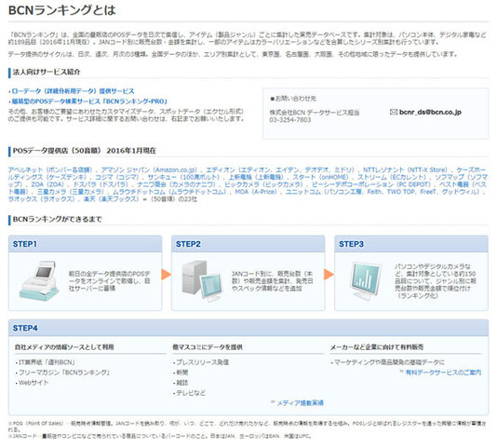The width and height of the screenshot is (497, 447).
Task: Open the BCNランキング-PRO search service link
Action: [89, 102]
